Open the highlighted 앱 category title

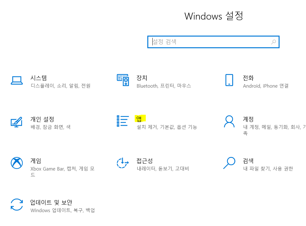pos(139,119)
